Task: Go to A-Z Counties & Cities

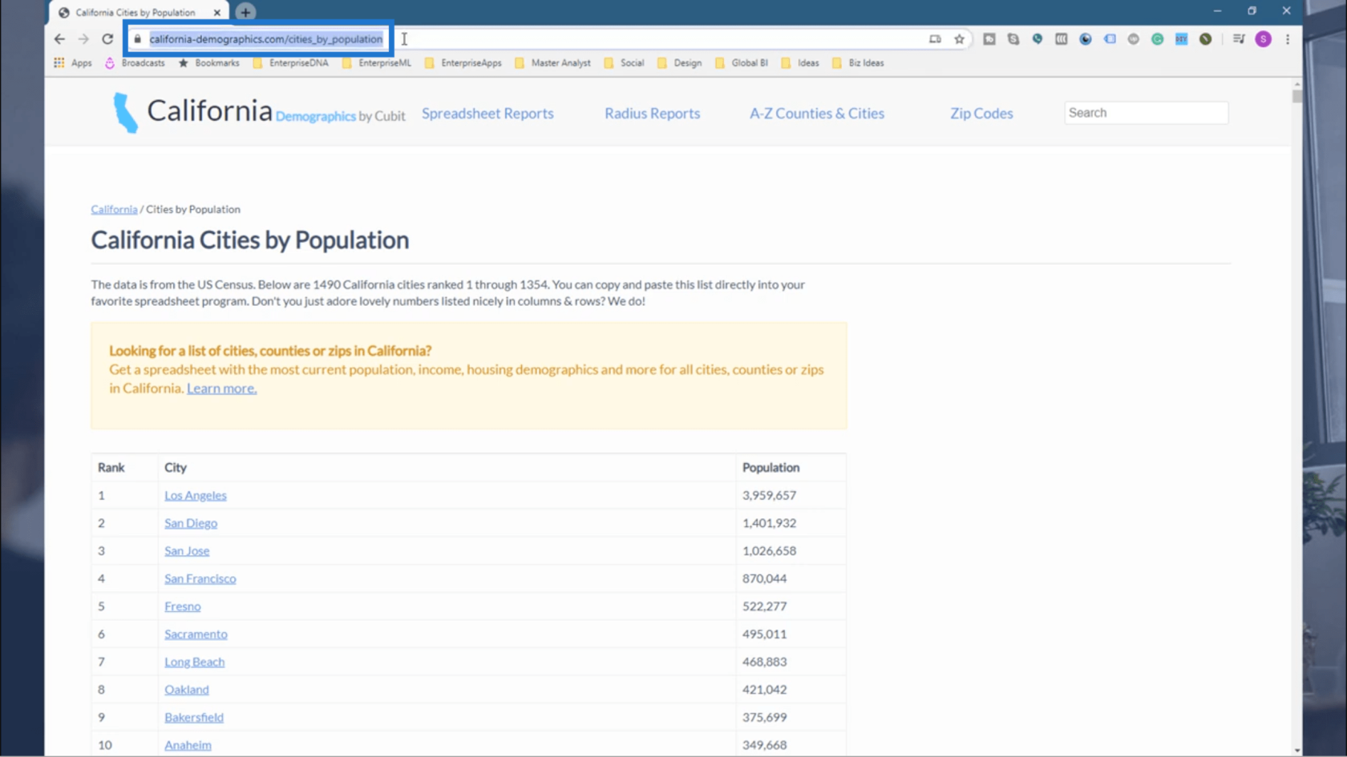Action: click(x=817, y=114)
